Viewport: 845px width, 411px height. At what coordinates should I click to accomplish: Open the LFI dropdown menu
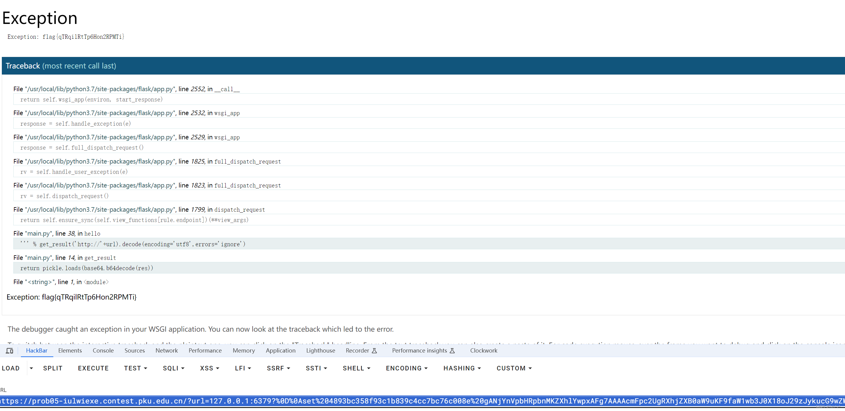243,368
